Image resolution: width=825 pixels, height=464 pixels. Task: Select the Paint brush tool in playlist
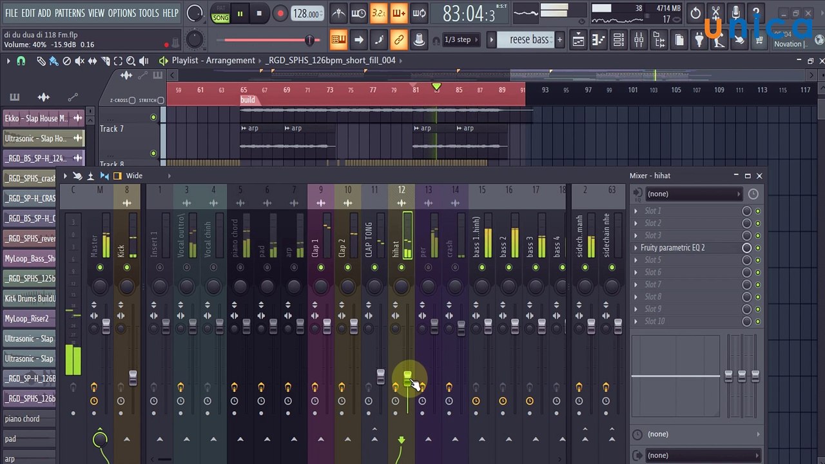coord(53,61)
